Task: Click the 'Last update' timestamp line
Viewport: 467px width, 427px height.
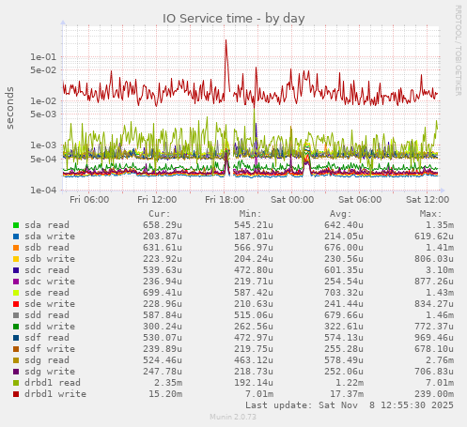Action: [x=350, y=405]
